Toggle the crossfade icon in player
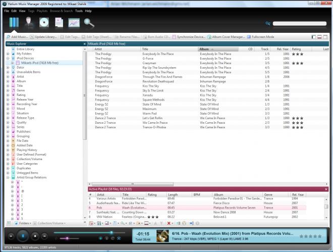 119,238
